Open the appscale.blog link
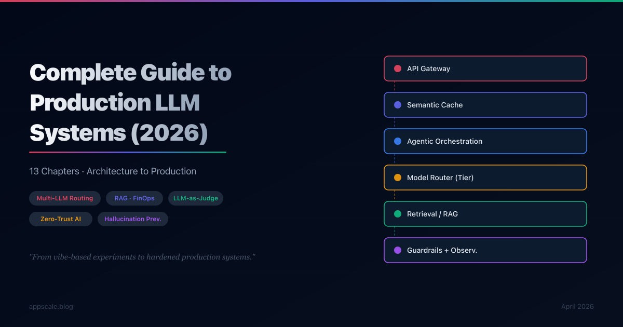 tap(51, 306)
